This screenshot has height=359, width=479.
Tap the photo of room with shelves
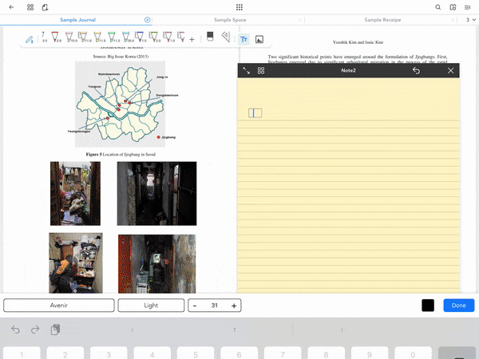[x=76, y=262]
